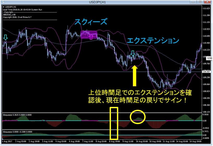
Task: Click the pink up arrow inside purple squeeze box
Action: click(91, 36)
